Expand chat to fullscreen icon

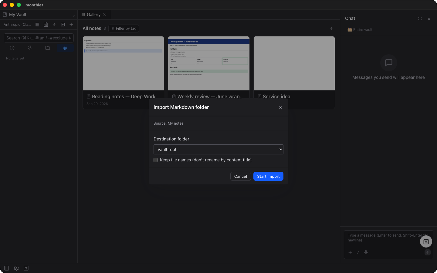[420, 19]
